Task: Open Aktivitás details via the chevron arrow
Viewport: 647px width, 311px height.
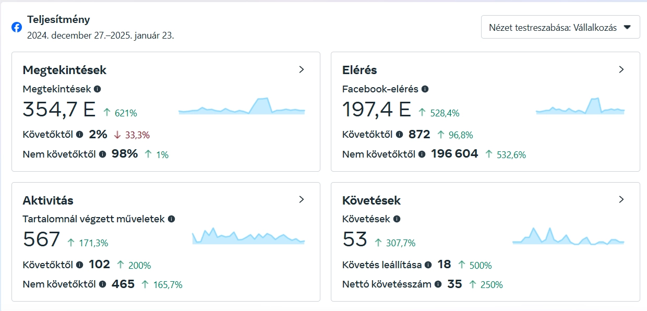Action: (x=301, y=199)
